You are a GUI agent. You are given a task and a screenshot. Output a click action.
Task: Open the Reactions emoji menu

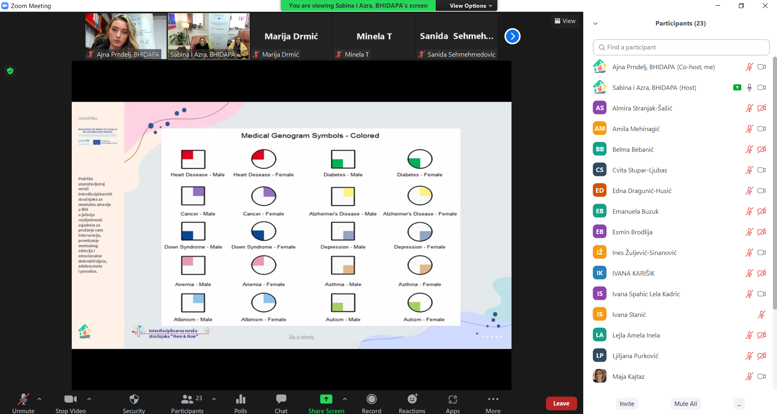412,399
